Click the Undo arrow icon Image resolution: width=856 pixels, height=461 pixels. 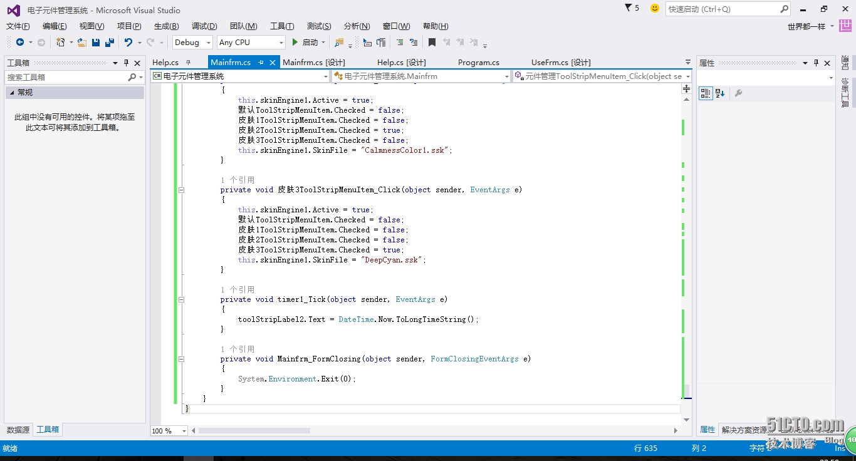128,43
